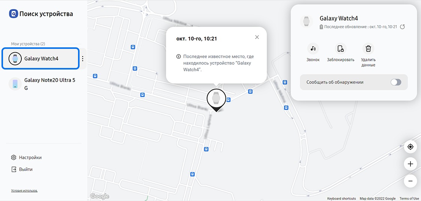Click the Удалить данные trash icon
The width and height of the screenshot is (421, 201).
pos(368,48)
